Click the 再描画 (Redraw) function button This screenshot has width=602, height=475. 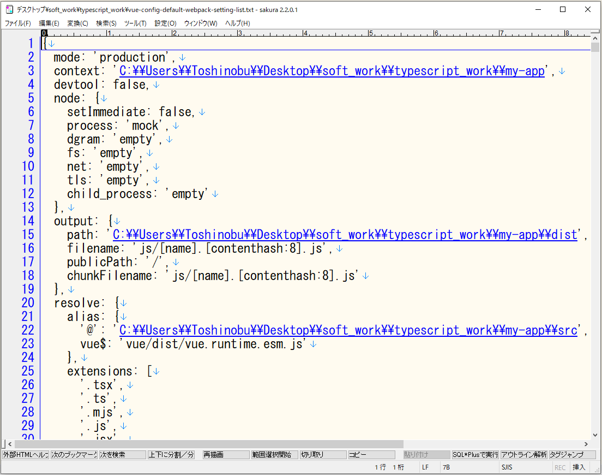(x=225, y=454)
